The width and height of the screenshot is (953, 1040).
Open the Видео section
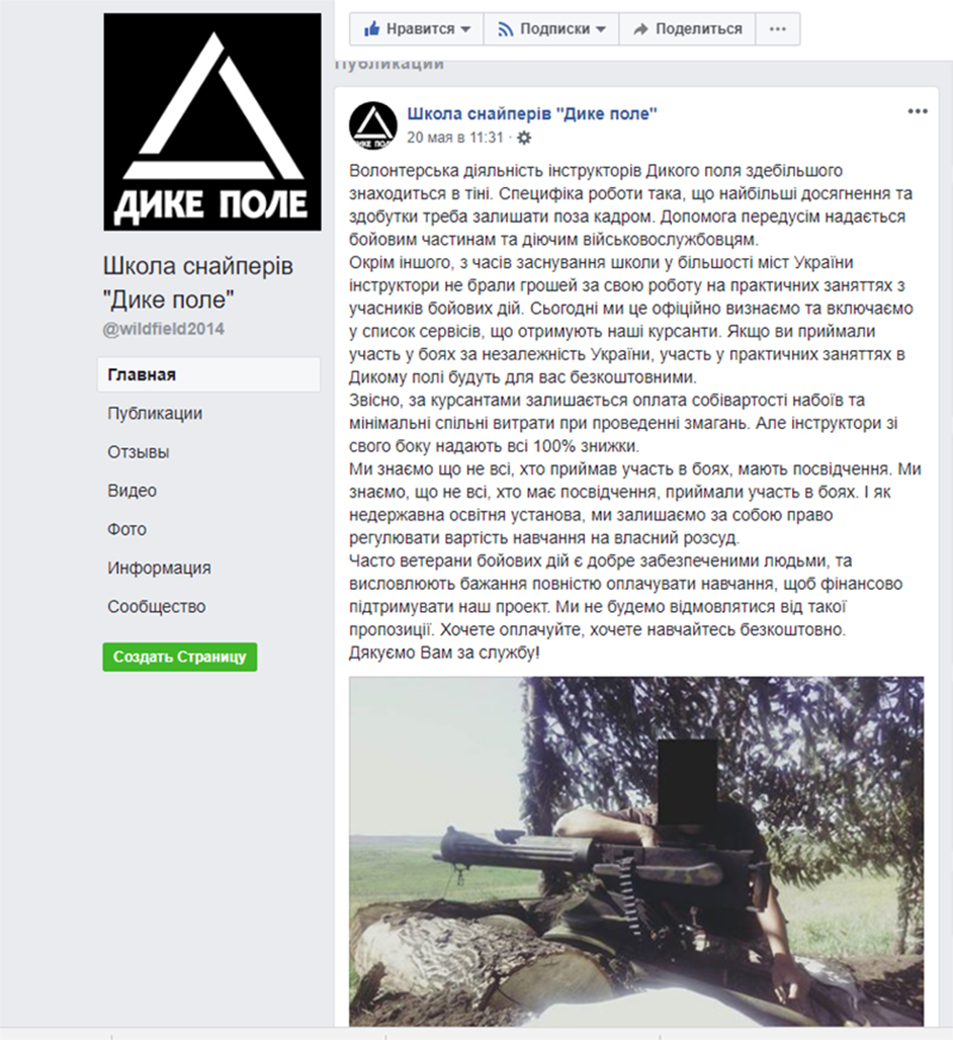[x=132, y=490]
